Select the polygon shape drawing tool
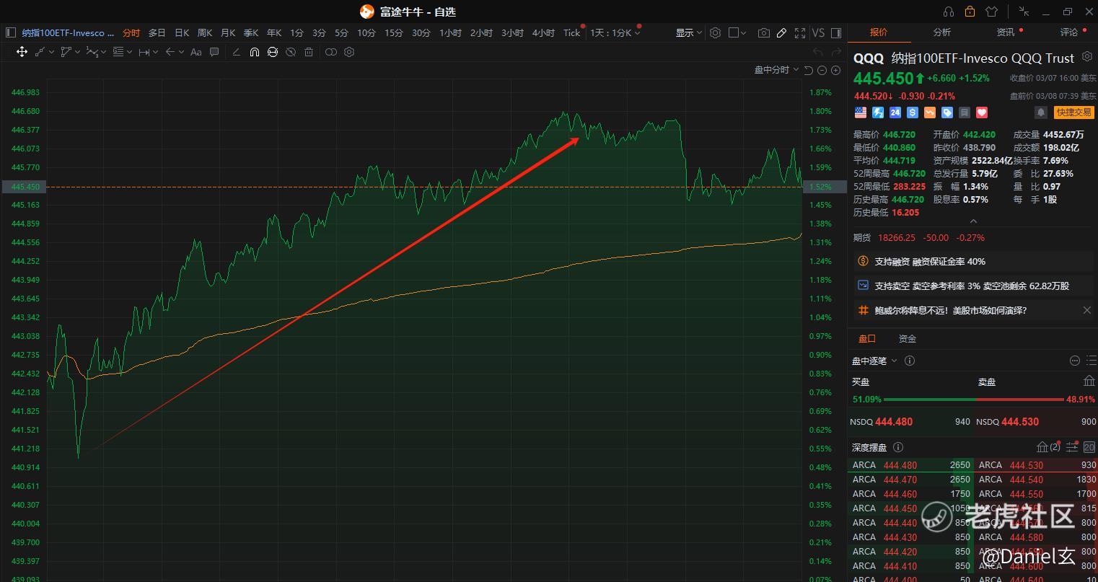 (x=66, y=52)
